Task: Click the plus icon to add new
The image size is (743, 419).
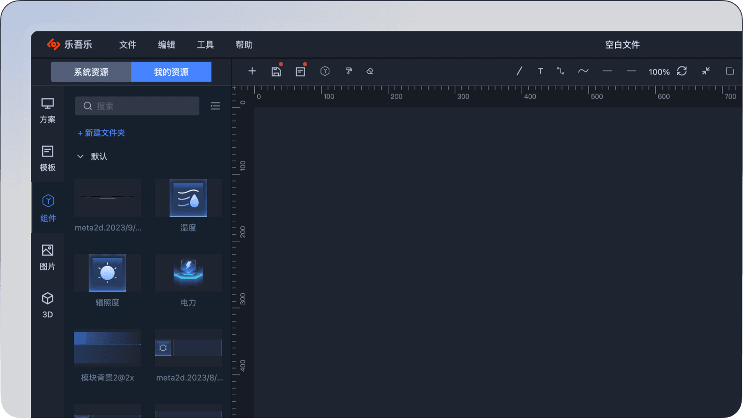Action: pyautogui.click(x=252, y=71)
